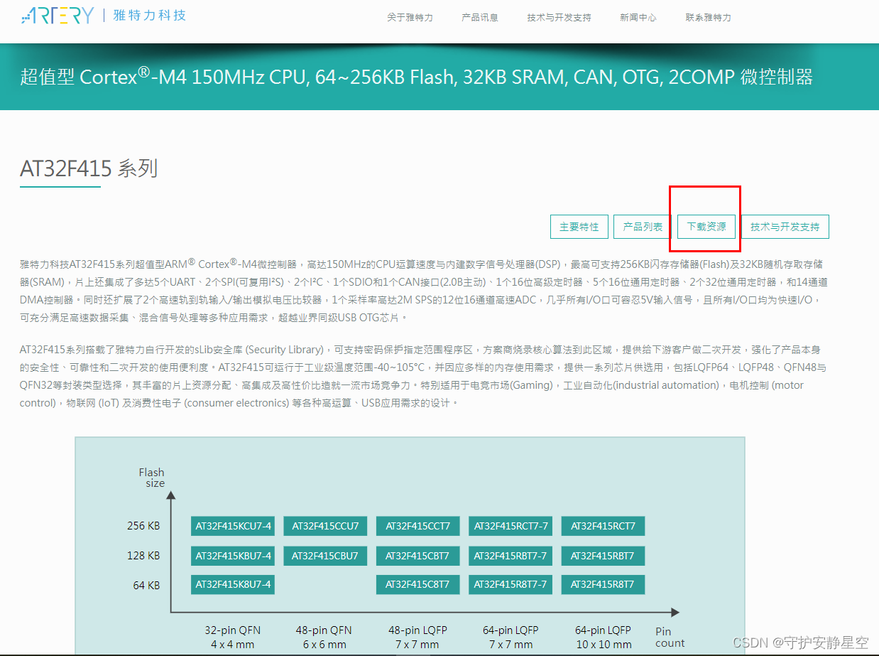Image resolution: width=879 pixels, height=656 pixels.
Task: Select the AT32F415RCT7-7 chip box
Action: 511,527
